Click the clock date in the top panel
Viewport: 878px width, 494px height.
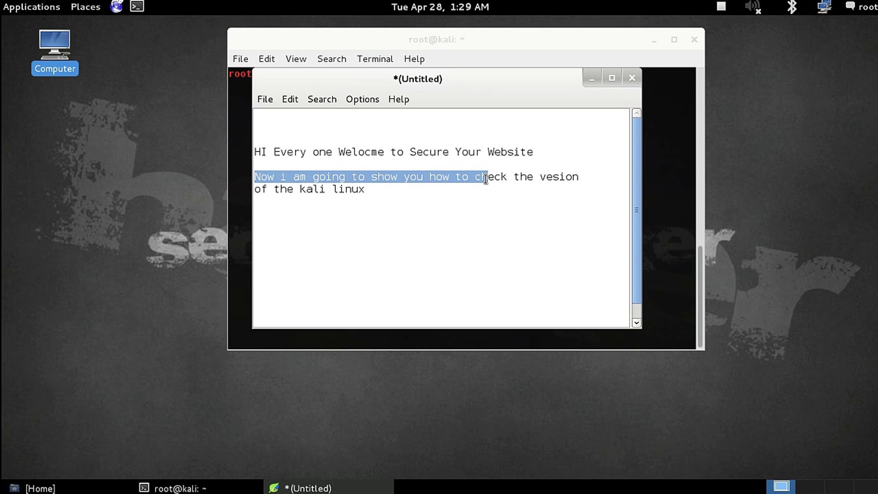(440, 7)
